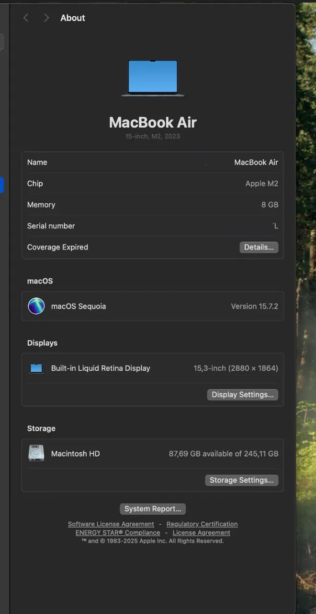Screen dimensions: 316x614
Task: Click the Version 15.7.2 text
Action: [255, 306]
